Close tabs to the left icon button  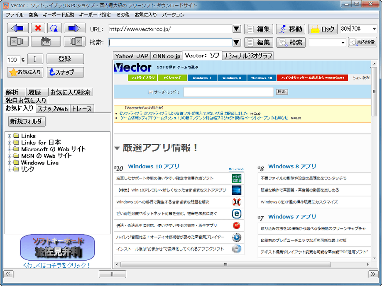[18, 41]
